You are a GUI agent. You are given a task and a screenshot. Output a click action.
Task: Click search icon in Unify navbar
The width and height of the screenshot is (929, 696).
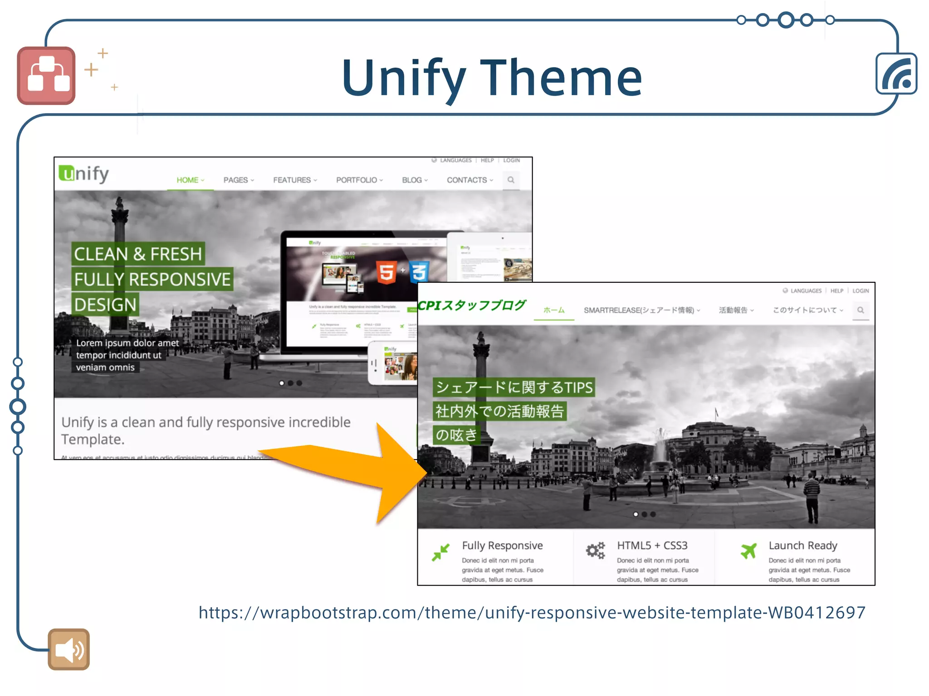coord(511,180)
